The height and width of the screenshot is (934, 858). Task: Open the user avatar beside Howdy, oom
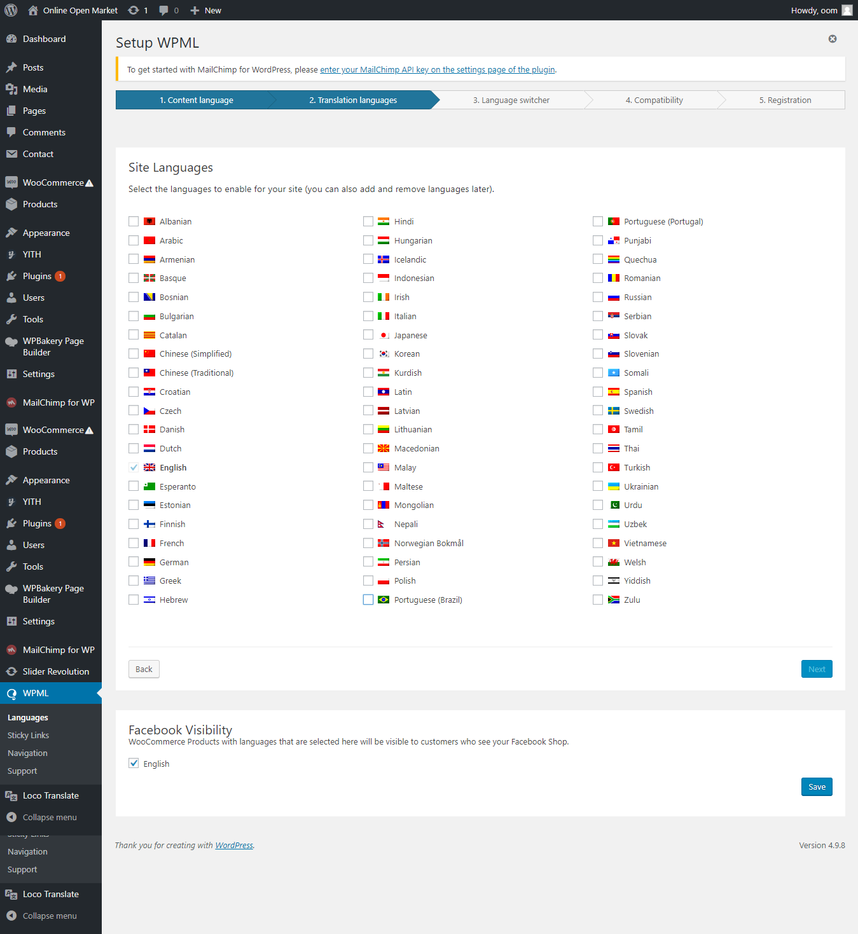[x=847, y=10]
